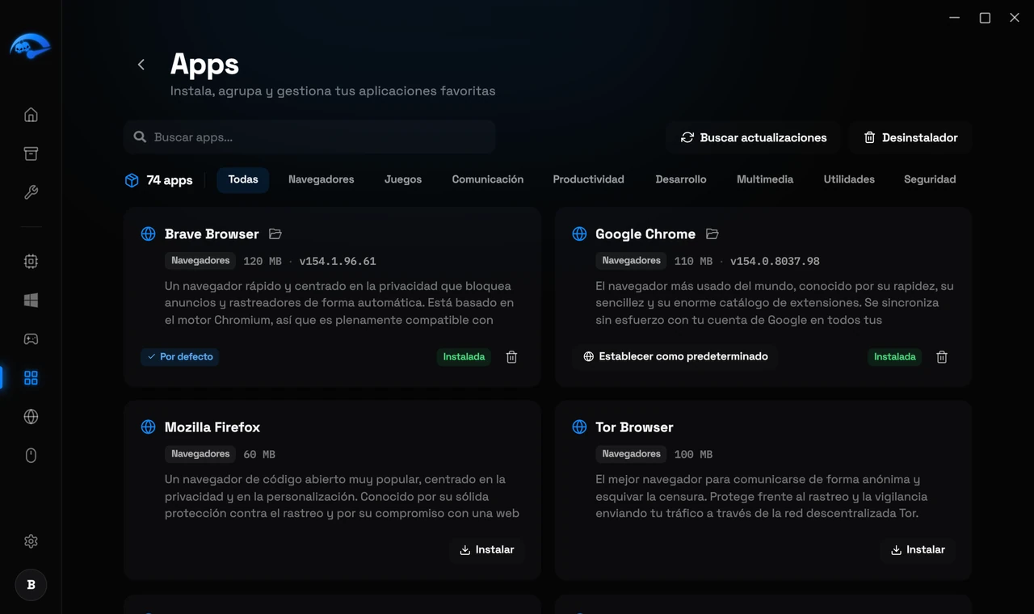
Task: Open the Windows logo sidebar section
Action: (31, 301)
